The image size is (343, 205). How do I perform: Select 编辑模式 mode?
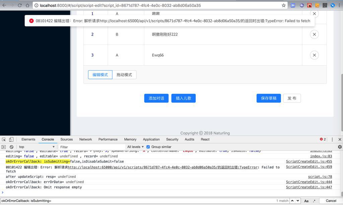coord(100,75)
